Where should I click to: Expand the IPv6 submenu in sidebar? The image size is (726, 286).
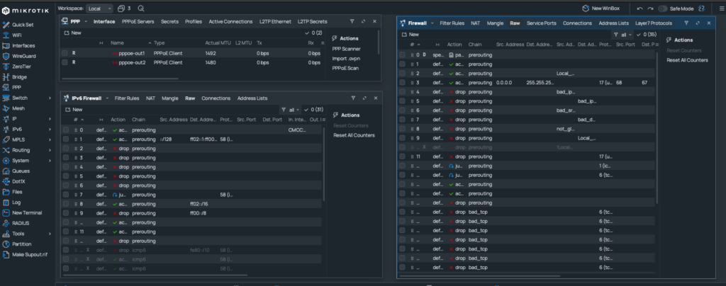point(50,130)
